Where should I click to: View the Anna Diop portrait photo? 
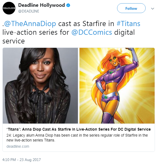pos(40,86)
